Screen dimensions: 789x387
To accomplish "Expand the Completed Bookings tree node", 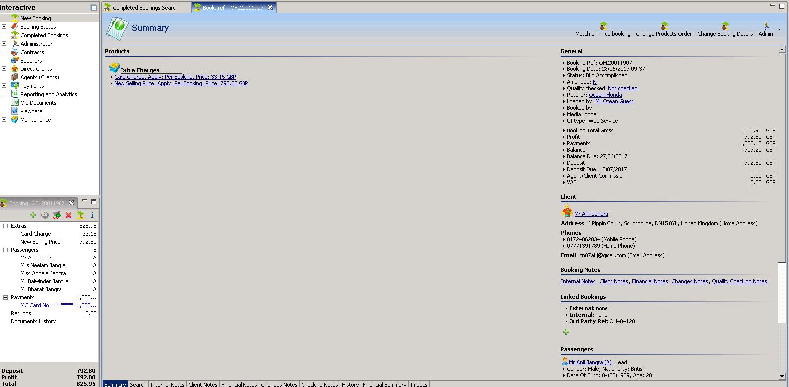I will pos(4,35).
